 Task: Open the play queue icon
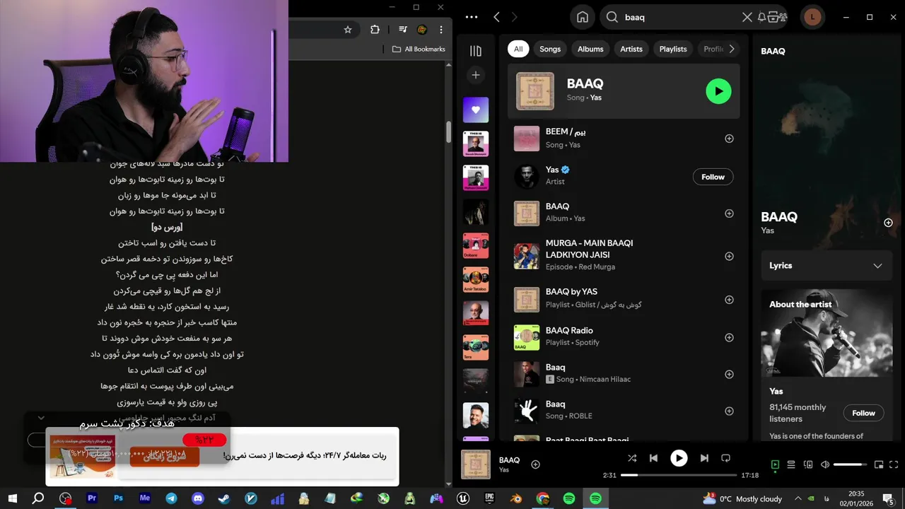(791, 464)
